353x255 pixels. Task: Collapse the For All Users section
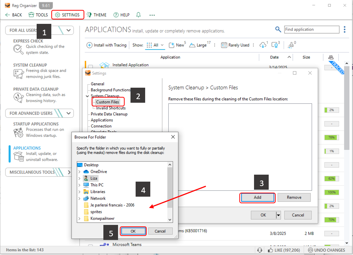pos(69,30)
